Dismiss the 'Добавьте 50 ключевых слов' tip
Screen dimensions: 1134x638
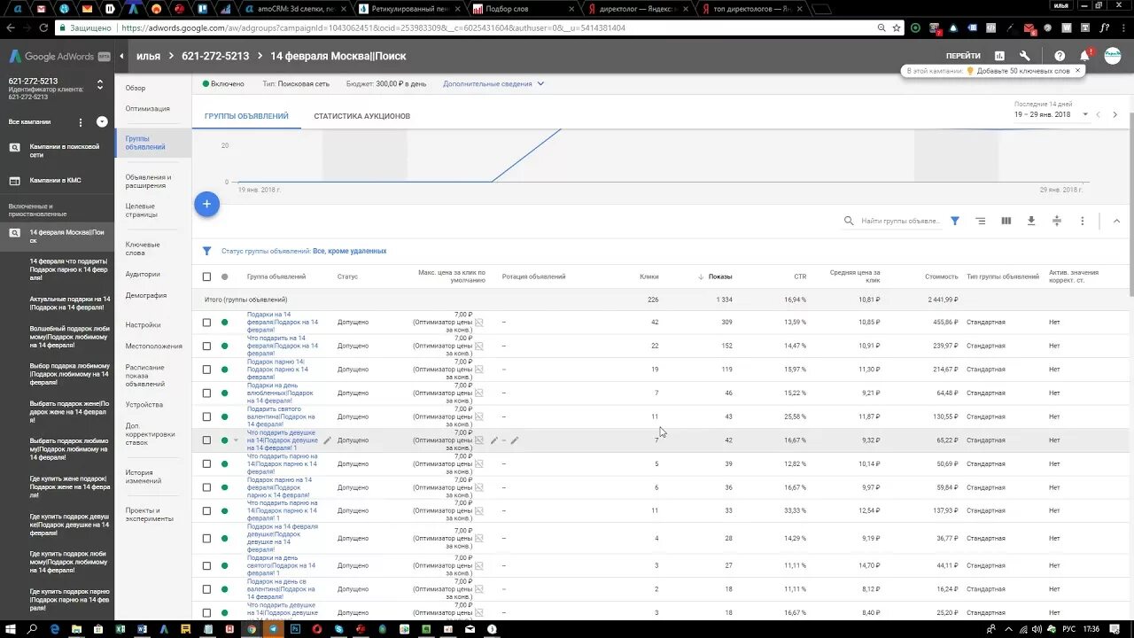click(x=1079, y=71)
